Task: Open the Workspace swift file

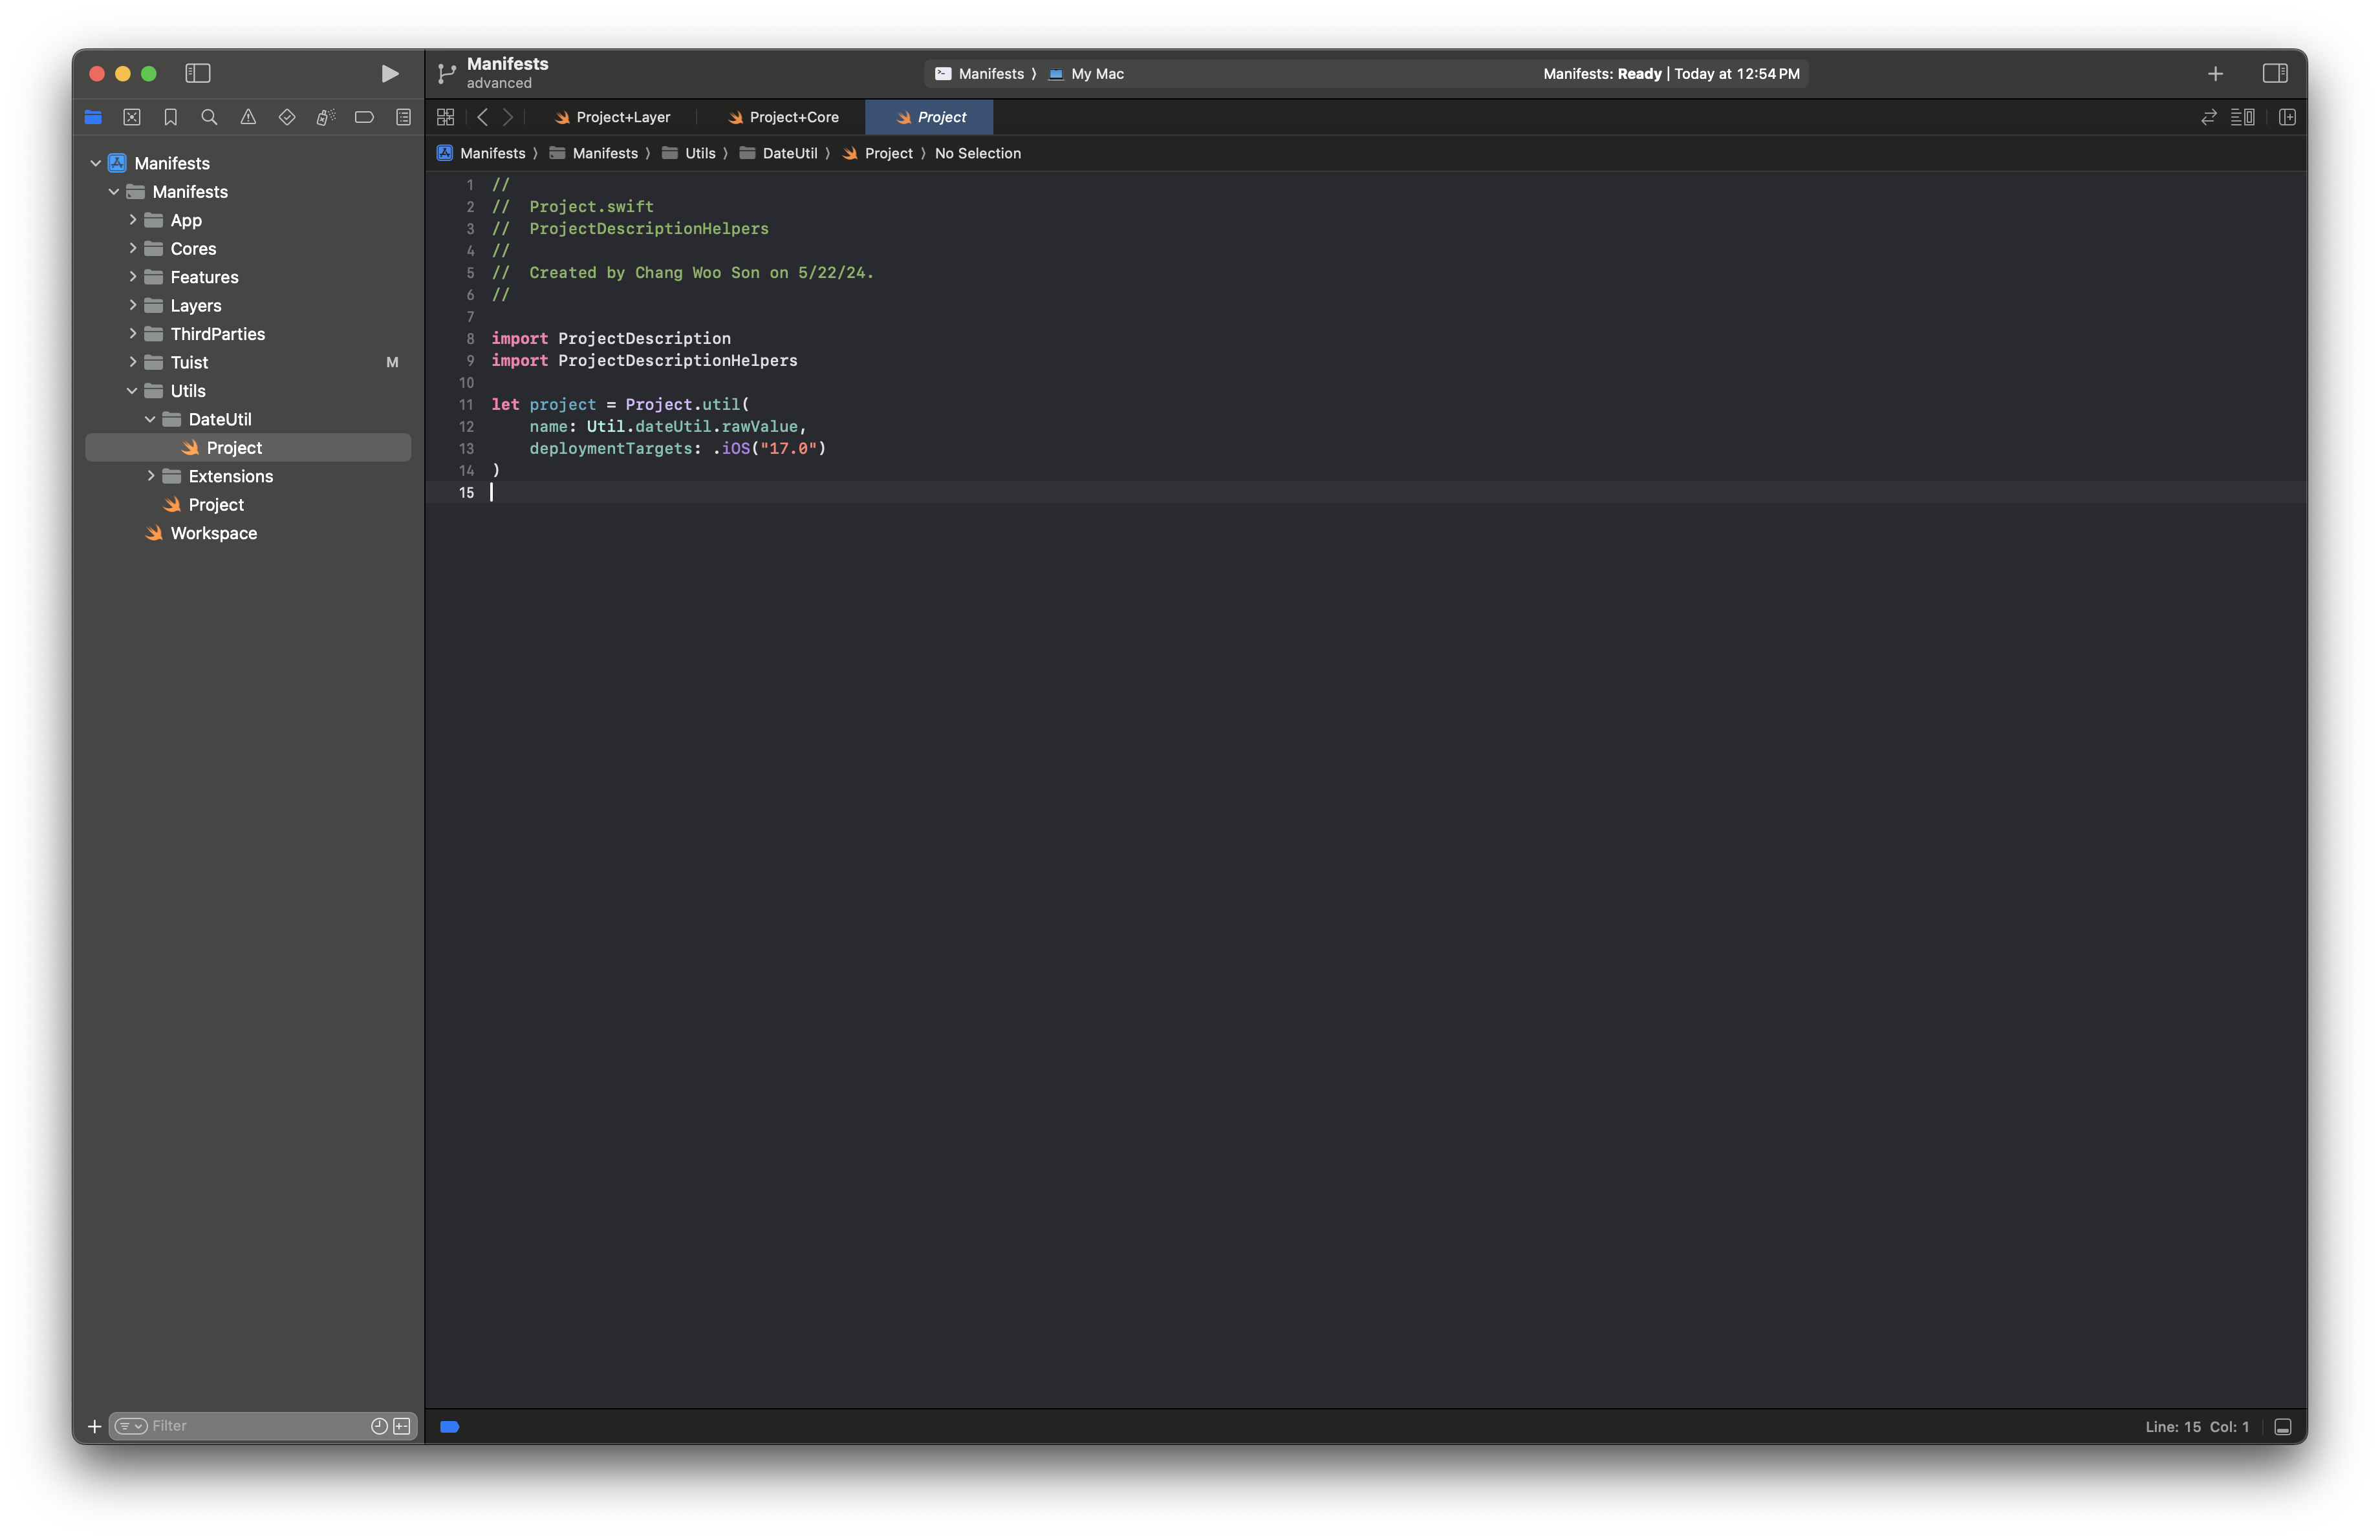Action: coord(248,533)
